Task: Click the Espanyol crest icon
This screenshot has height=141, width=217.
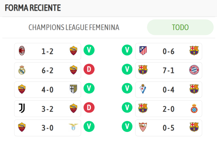Action: 194,108
